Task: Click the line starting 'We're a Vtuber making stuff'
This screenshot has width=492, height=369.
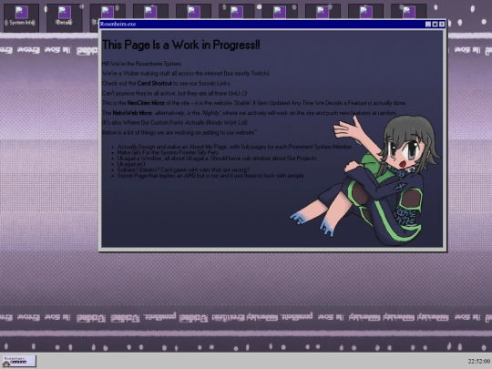Action: tap(186, 74)
